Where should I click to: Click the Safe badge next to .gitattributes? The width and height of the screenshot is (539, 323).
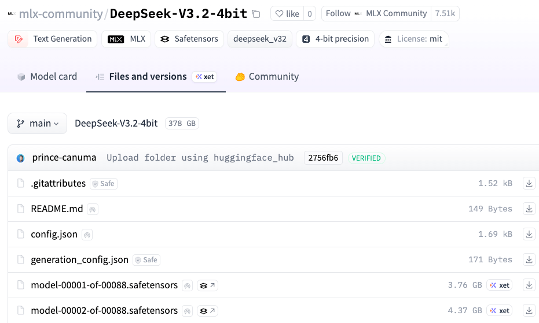[x=104, y=184]
